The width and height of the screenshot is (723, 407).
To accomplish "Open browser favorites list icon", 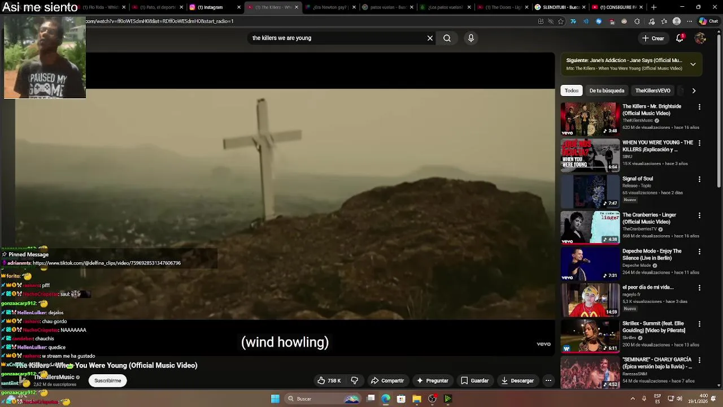I will [664, 21].
